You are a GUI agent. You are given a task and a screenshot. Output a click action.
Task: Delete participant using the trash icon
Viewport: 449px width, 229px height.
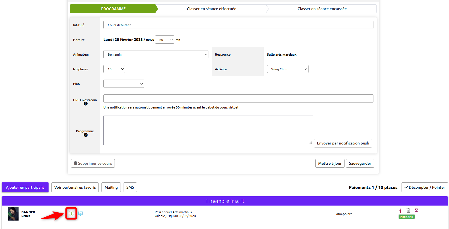click(408, 210)
